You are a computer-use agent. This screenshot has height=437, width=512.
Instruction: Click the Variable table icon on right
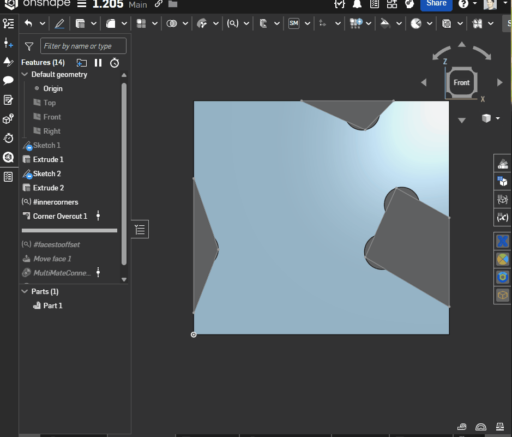tap(502, 217)
